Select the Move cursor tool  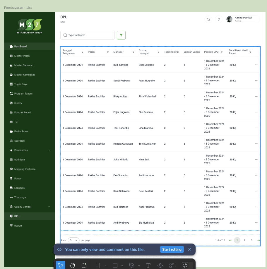click(61, 265)
